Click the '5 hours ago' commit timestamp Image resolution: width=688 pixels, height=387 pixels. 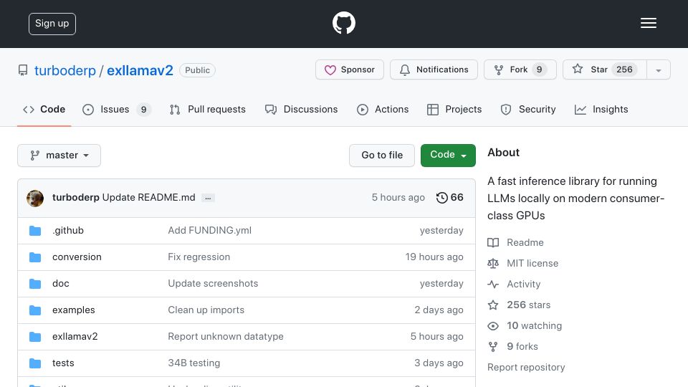398,198
